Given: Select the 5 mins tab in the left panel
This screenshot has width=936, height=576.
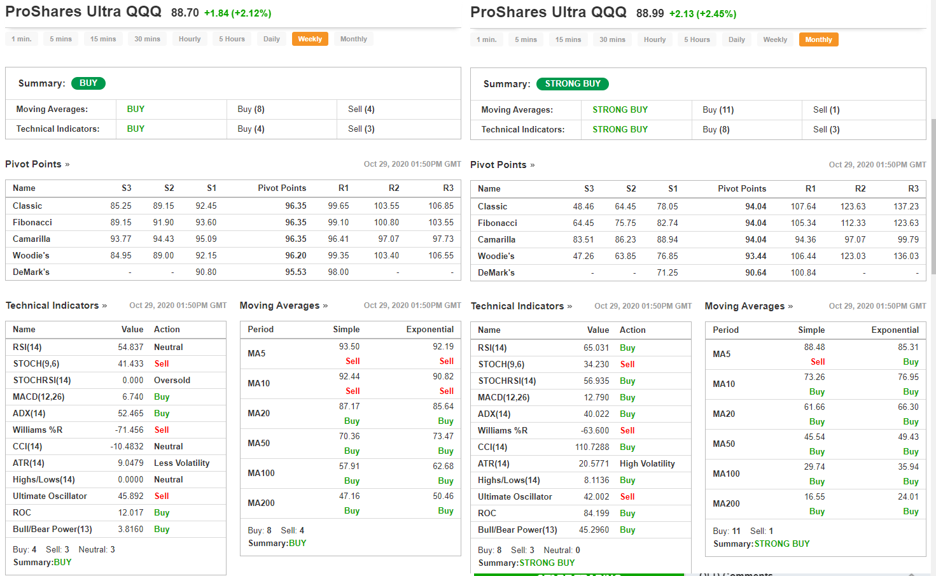Looking at the screenshot, I should (61, 39).
